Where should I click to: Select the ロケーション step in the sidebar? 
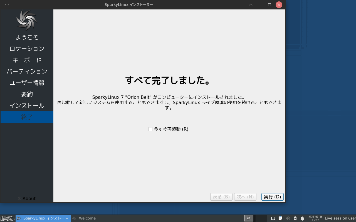[27, 49]
